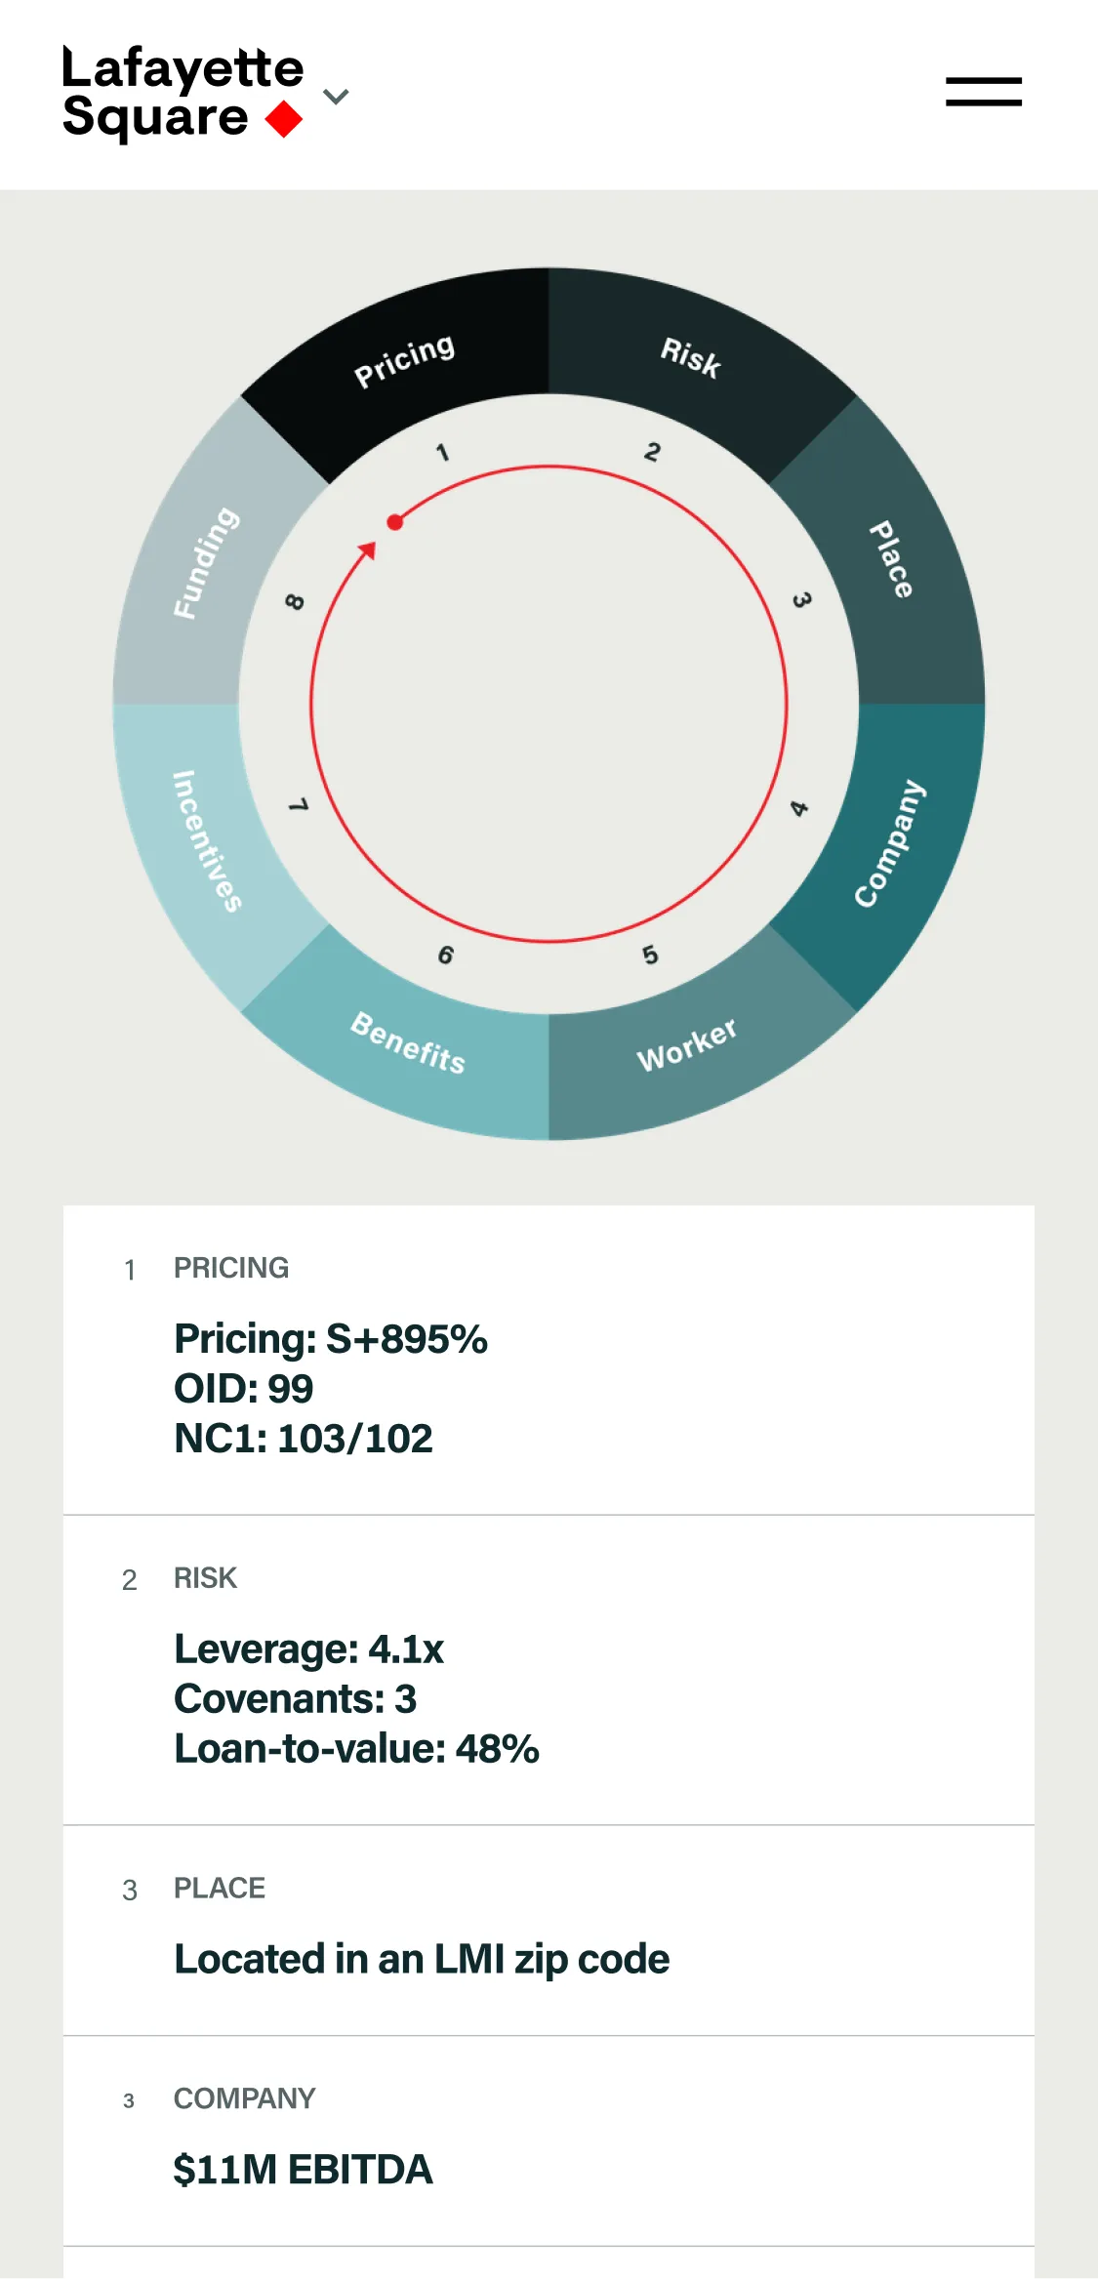Click the COMPANY section heading

244,2098
